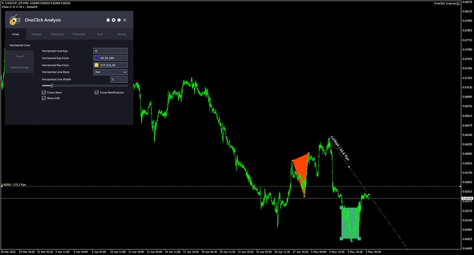Click the dashed trend line's middle anchor point
Screen dimensions: 474x255
[349, 167]
